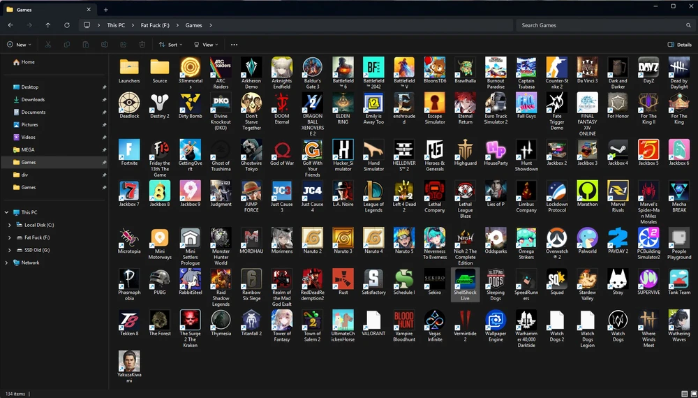Expand the SSD Old (G:) node
Screen dimensions: 698x398
pos(9,250)
